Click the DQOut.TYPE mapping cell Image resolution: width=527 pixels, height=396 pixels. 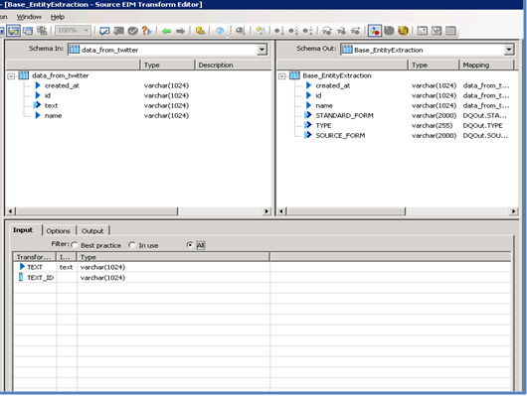482,126
